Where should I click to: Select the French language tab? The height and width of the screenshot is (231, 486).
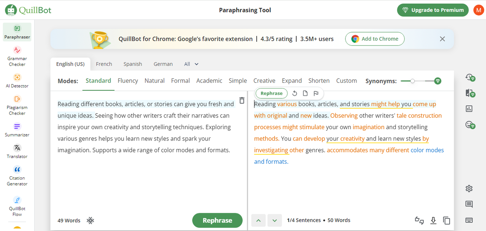pyautogui.click(x=104, y=64)
